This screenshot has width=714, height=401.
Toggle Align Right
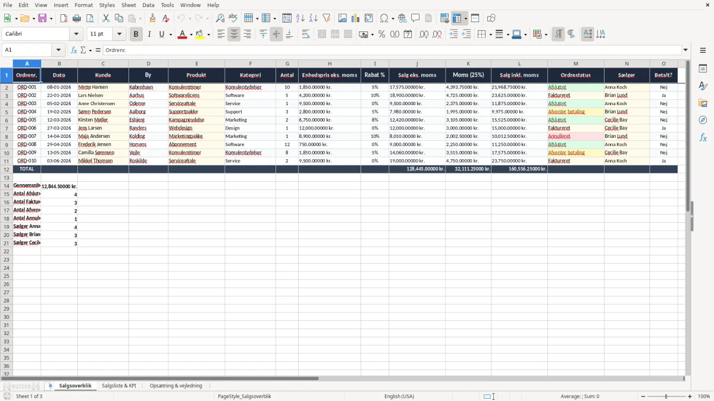coord(247,34)
